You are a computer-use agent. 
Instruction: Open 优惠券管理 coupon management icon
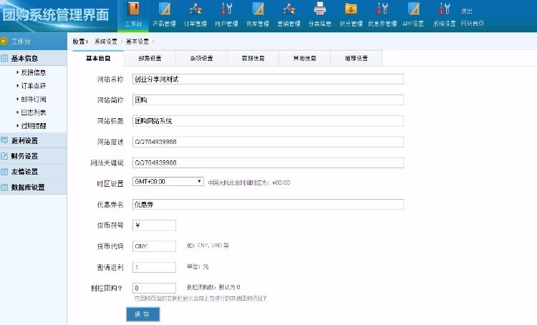tap(382, 9)
